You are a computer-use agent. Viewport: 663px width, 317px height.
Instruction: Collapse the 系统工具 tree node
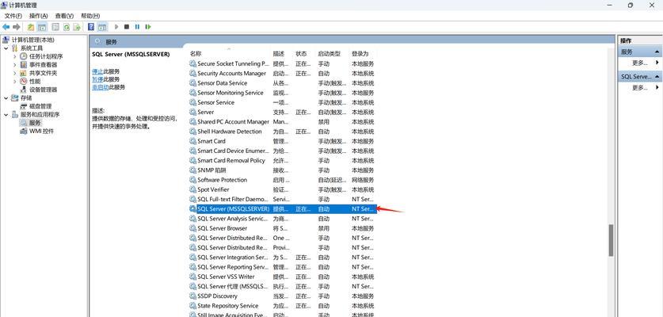[6, 48]
